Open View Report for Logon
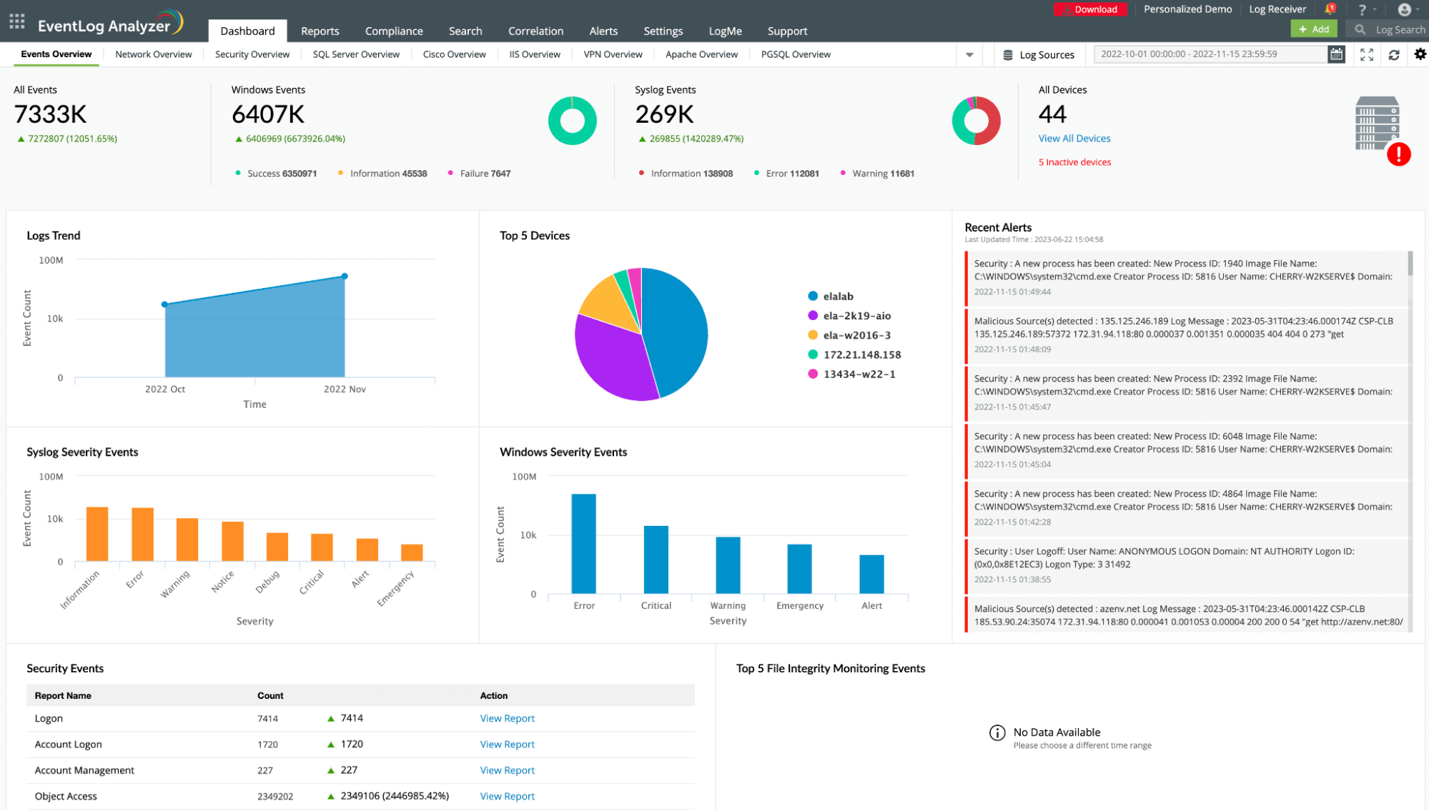Image resolution: width=1429 pixels, height=811 pixels. coord(507,719)
